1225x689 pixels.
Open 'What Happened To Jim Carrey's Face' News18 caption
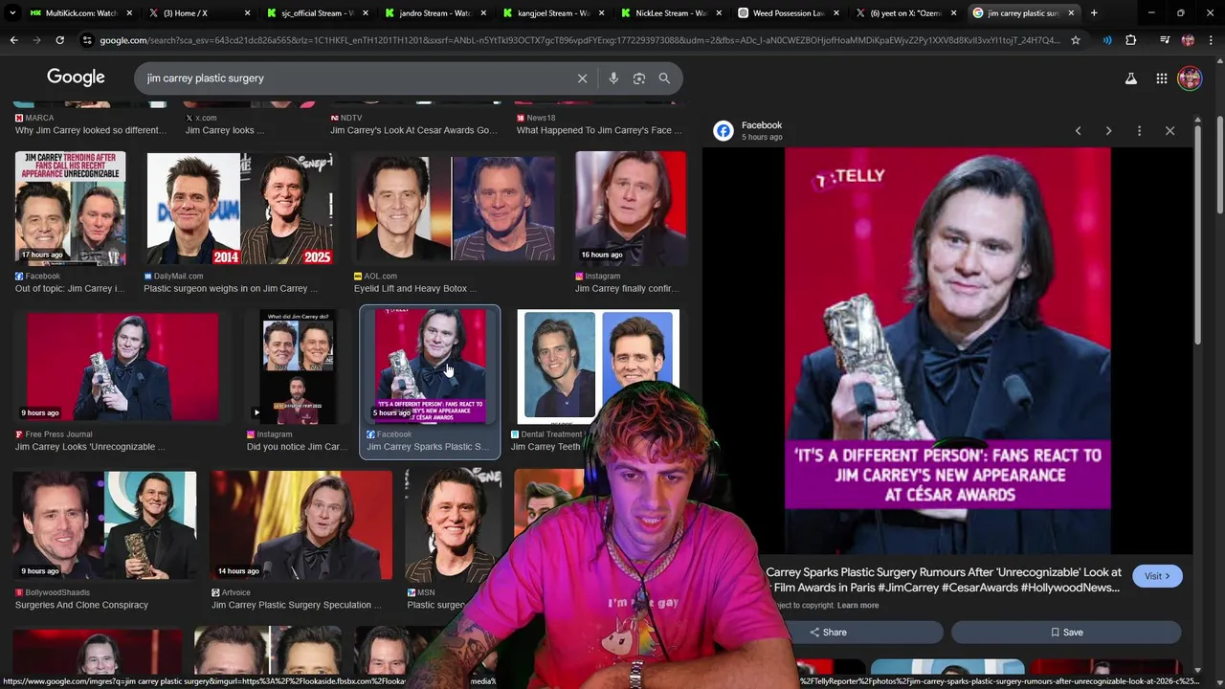[599, 130]
